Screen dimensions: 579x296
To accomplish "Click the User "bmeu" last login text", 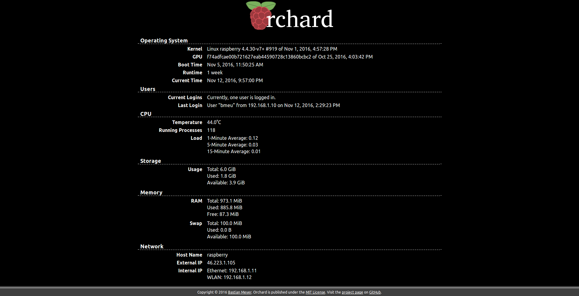I will [274, 105].
